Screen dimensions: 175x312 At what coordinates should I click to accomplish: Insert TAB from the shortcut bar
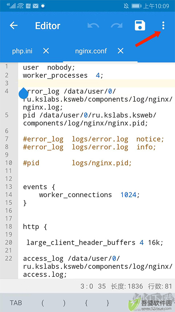click(x=16, y=303)
